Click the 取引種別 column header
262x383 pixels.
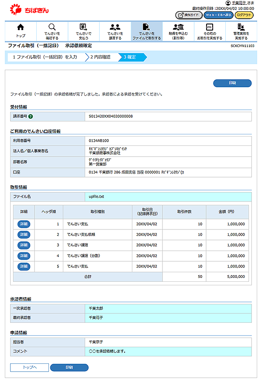tap(97, 212)
